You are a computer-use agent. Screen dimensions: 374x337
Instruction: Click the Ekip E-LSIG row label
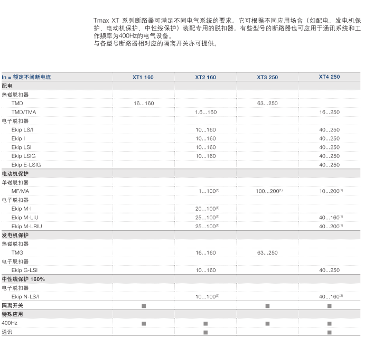pos(26,165)
